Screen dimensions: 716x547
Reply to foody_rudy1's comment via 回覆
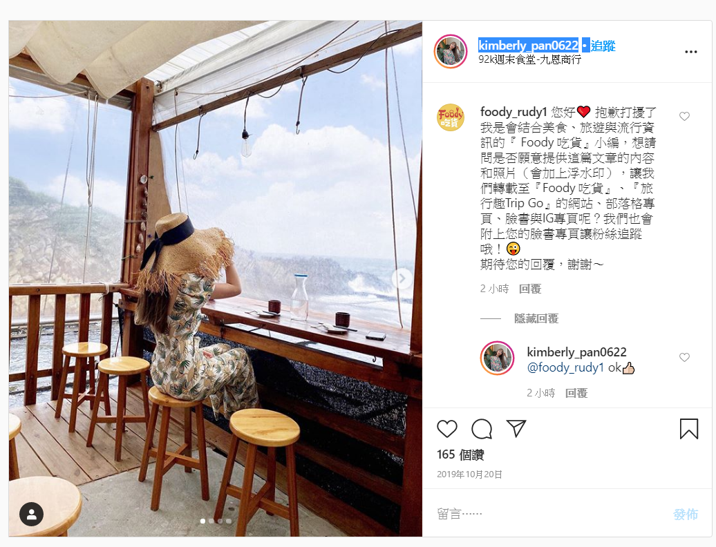pyautogui.click(x=530, y=289)
